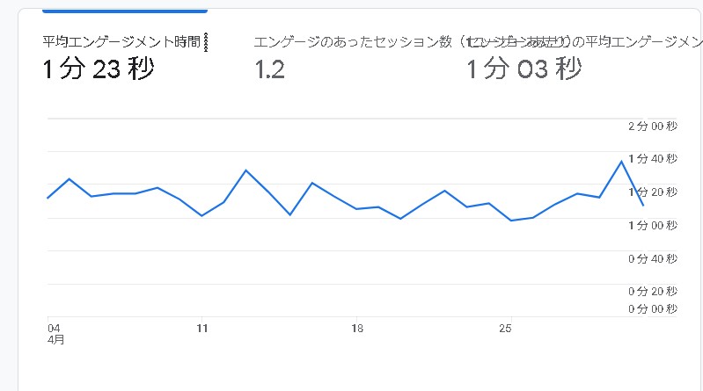Click the 1分 40 秒 y-axis label

(x=652, y=159)
